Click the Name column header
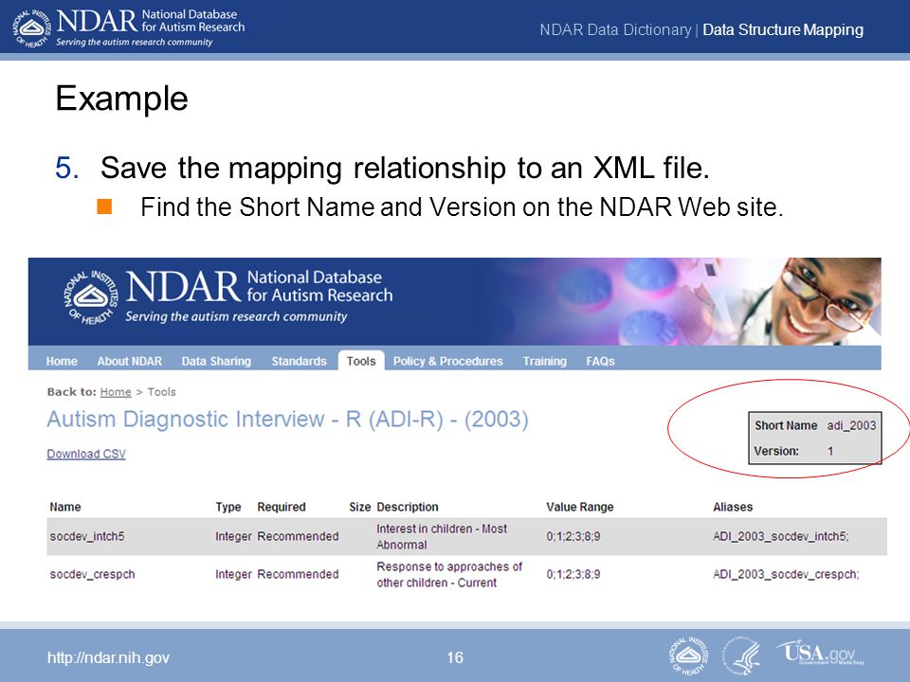 (x=65, y=506)
